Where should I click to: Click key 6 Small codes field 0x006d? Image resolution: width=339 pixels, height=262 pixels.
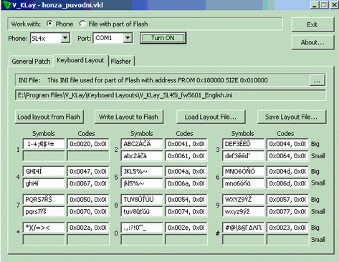coord(287,183)
